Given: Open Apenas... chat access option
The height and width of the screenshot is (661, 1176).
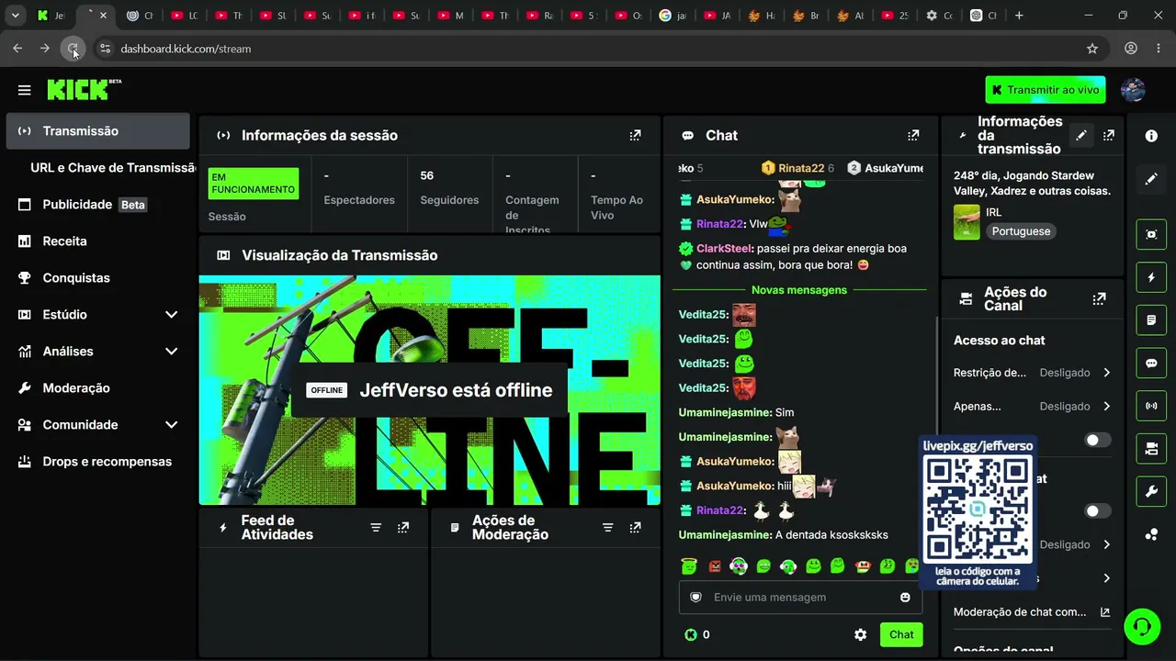Looking at the screenshot, I should 1033,407.
